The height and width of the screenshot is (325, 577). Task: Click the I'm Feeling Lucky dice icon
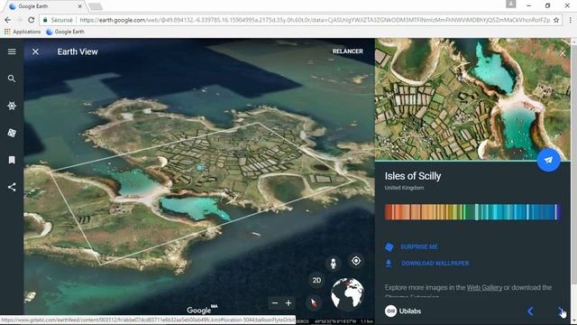point(12,133)
